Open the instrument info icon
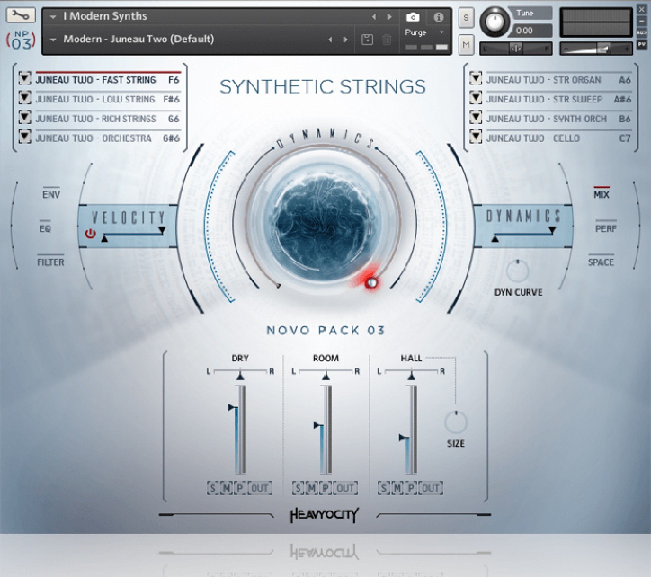This screenshot has height=577, width=651. 438,17
